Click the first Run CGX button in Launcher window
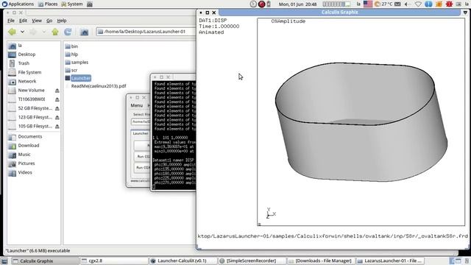The height and width of the screenshot is (265, 471). click(143, 157)
